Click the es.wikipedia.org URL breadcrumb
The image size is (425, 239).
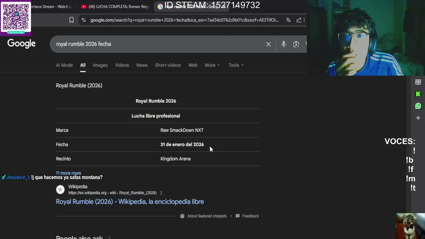(113, 193)
